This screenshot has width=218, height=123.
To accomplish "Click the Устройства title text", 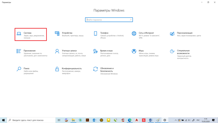I will (67, 33).
